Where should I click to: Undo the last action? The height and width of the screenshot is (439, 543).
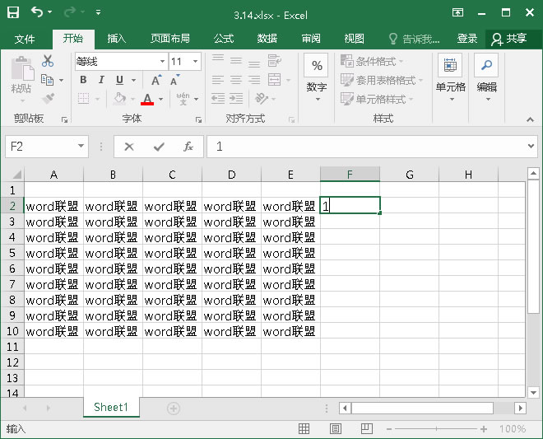coord(37,12)
